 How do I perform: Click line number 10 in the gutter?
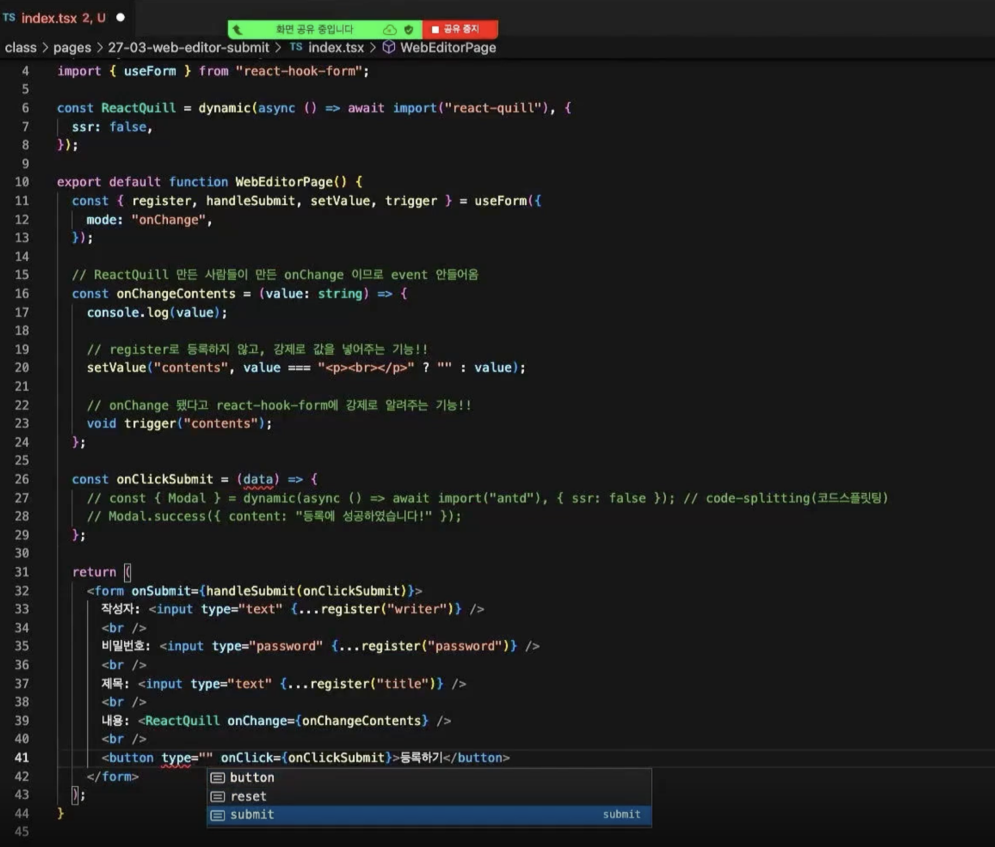coord(22,182)
